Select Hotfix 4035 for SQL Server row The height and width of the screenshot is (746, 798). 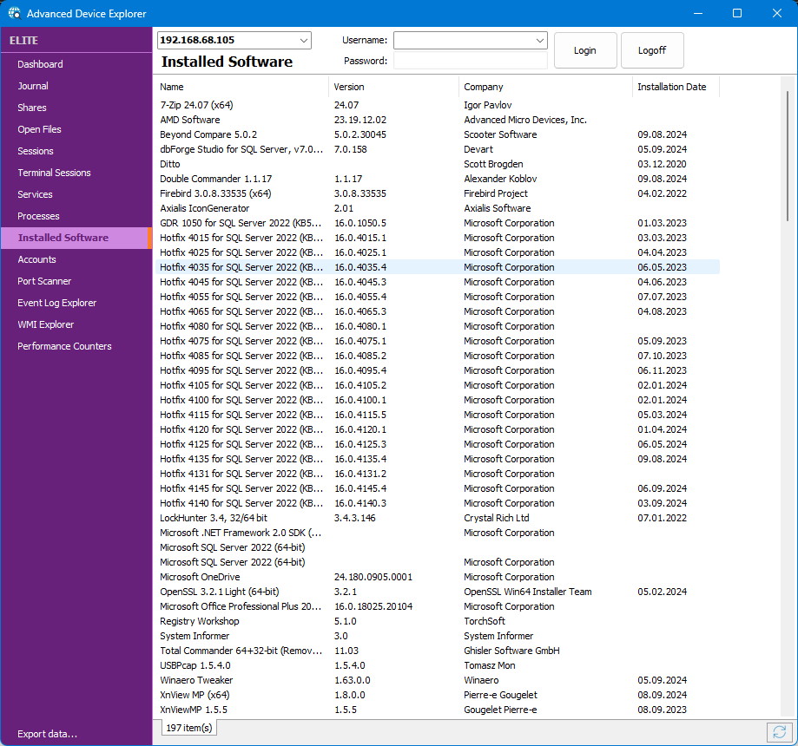pyautogui.click(x=437, y=267)
